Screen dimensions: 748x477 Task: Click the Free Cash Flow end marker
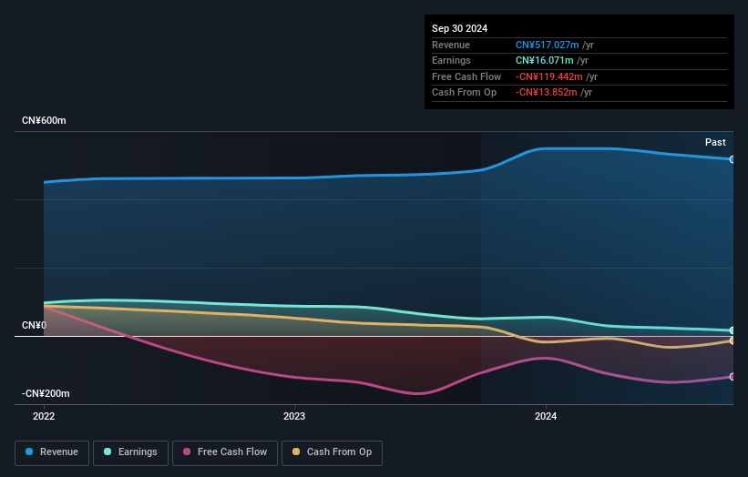coord(733,377)
